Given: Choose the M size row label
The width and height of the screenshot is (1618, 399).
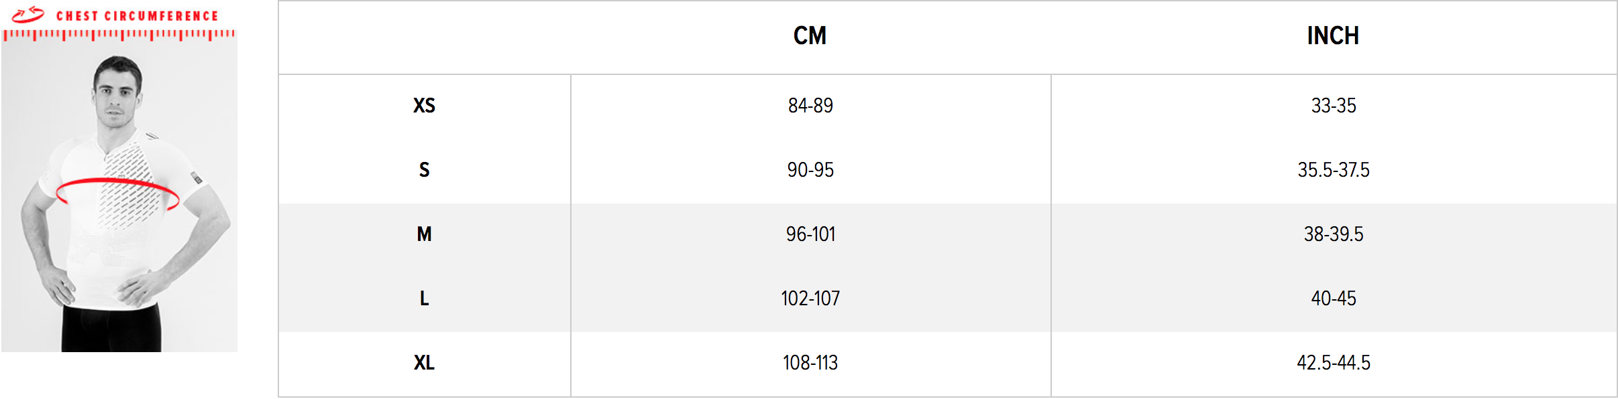Looking at the screenshot, I should pos(424,234).
